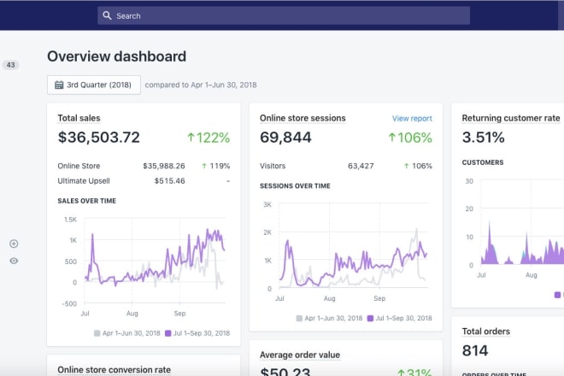Click purple Jul 1–Sep 30 swatch in sessions legend

[x=370, y=318]
